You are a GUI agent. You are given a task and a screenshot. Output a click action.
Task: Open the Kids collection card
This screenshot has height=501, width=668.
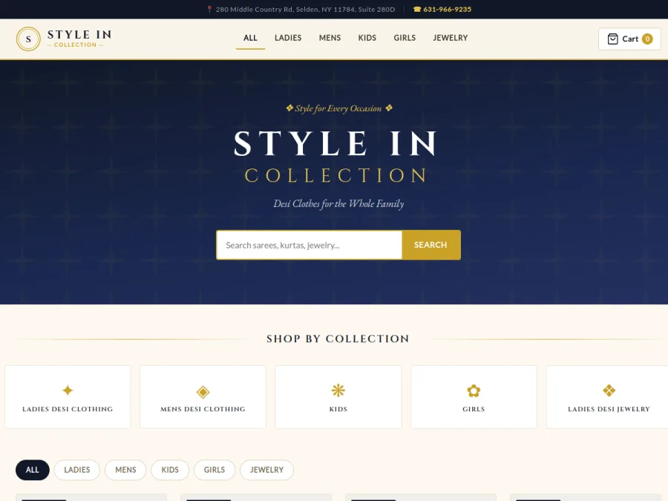(x=338, y=396)
